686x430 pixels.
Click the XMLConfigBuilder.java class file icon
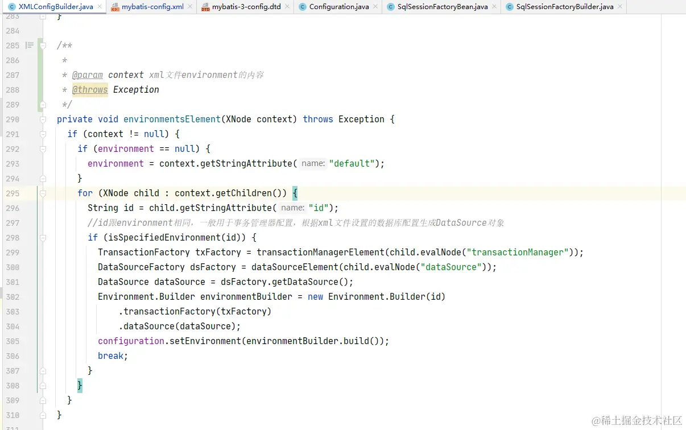click(x=11, y=7)
